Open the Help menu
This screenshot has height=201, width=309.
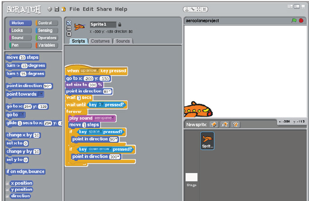[x=121, y=9]
